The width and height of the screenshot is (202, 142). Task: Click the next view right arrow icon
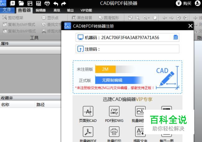172,18
